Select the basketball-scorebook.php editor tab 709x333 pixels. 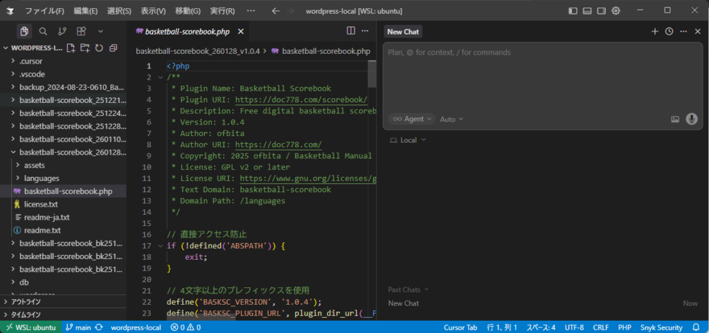[188, 31]
